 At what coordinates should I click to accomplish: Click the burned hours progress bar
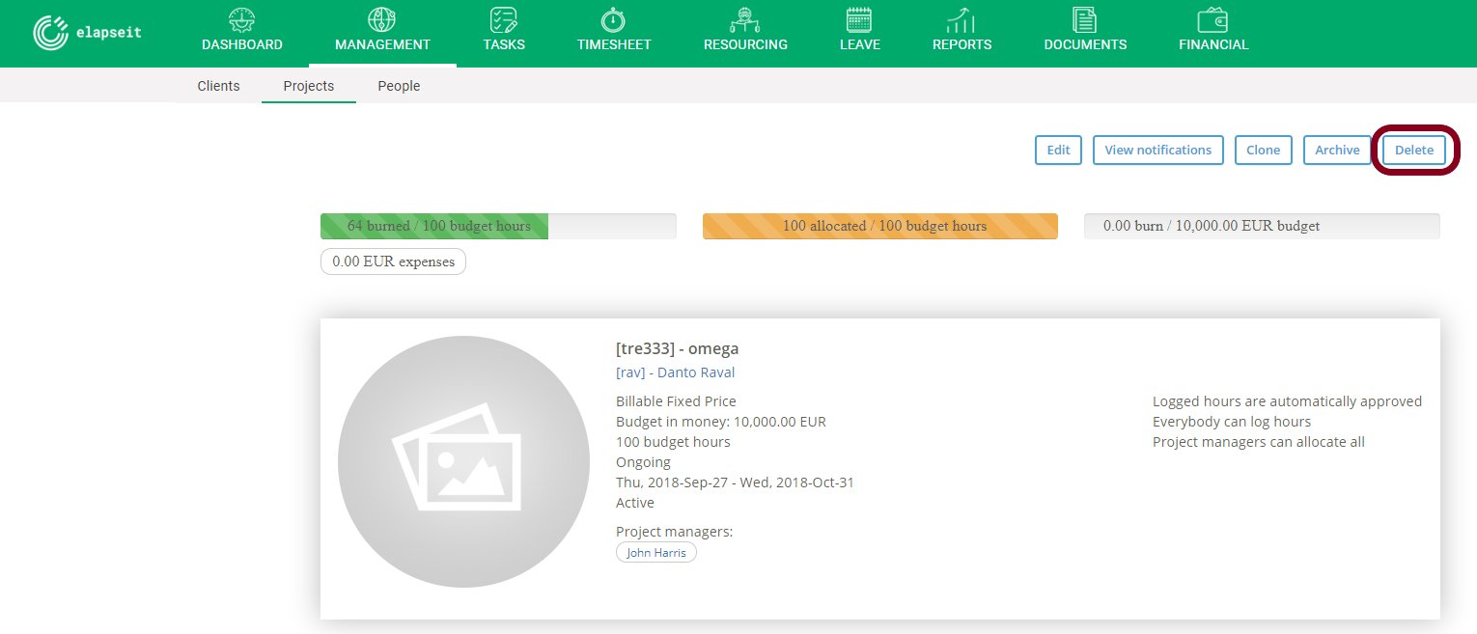point(498,226)
